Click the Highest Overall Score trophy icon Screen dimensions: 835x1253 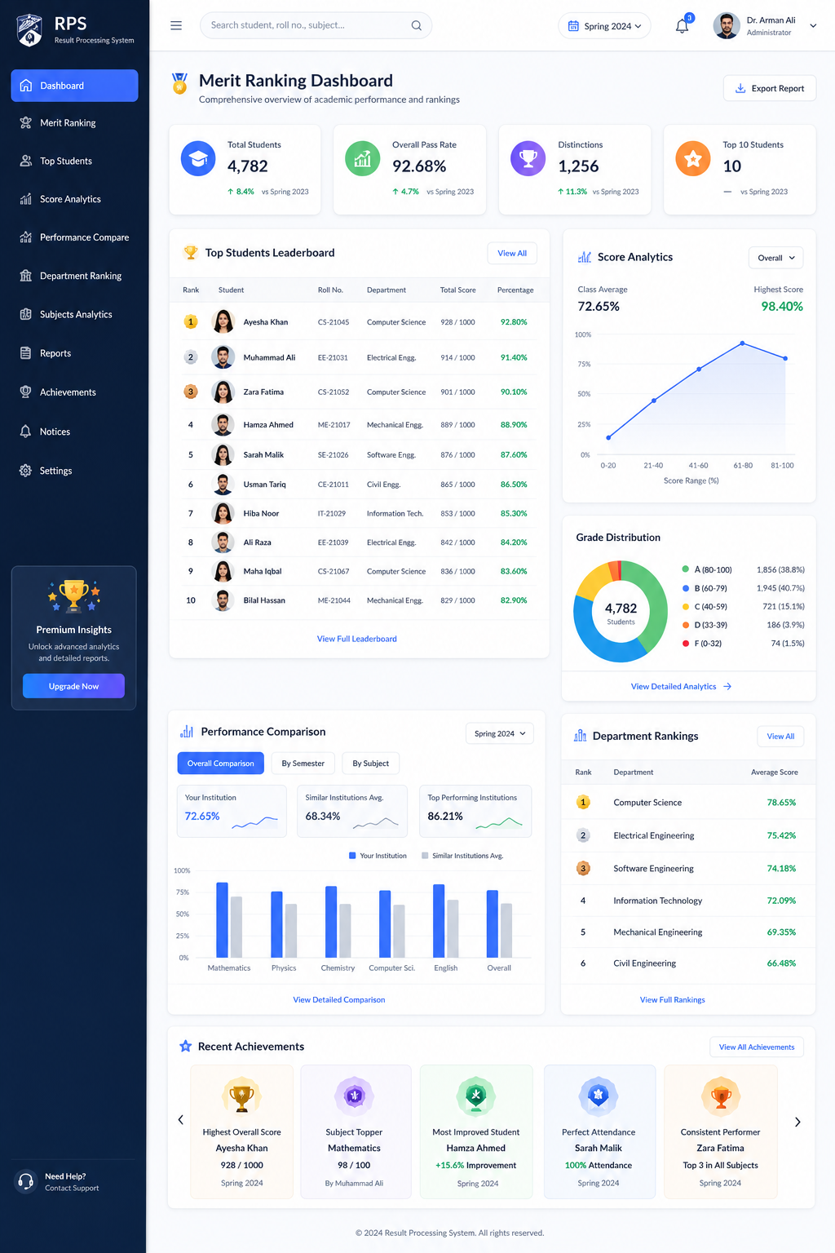pos(242,1096)
